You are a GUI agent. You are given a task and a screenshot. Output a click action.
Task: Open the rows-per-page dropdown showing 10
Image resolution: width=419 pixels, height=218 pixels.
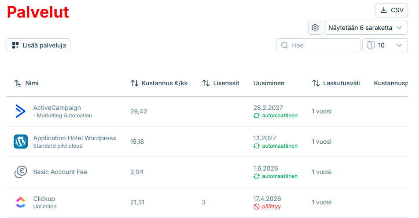pos(385,45)
